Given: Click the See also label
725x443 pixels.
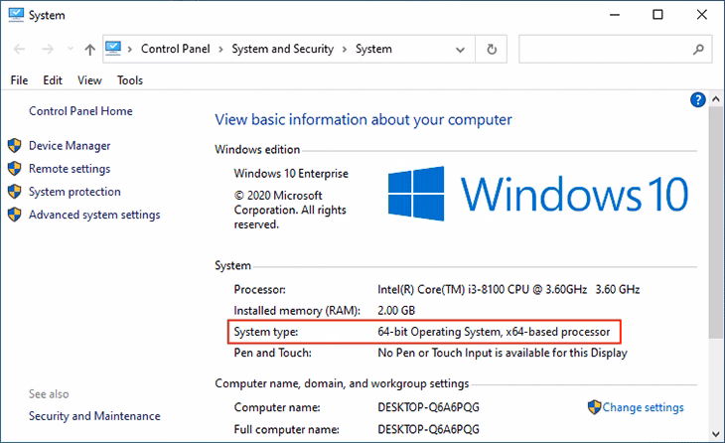Looking at the screenshot, I should click(x=49, y=394).
